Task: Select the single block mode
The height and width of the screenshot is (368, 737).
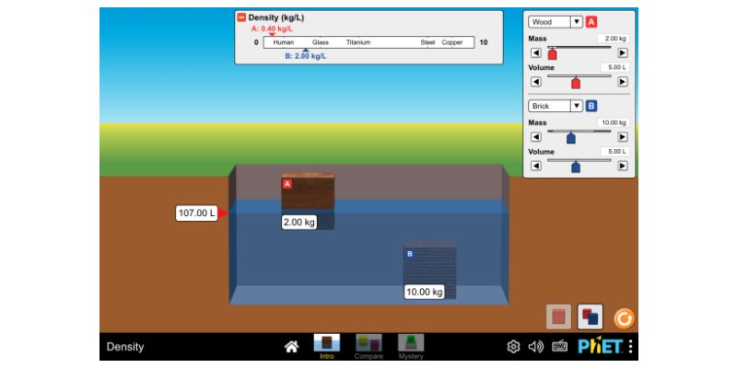Action: 558,317
